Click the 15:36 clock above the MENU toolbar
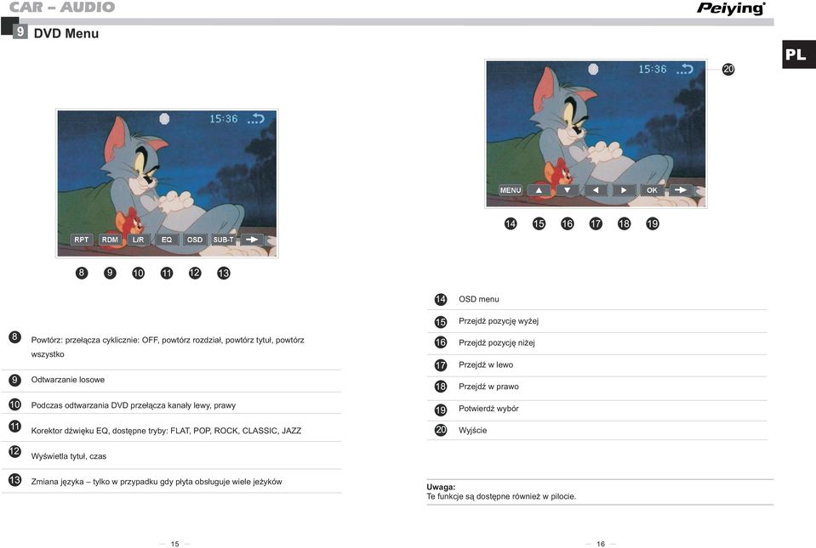This screenshot has width=816, height=548. click(653, 69)
